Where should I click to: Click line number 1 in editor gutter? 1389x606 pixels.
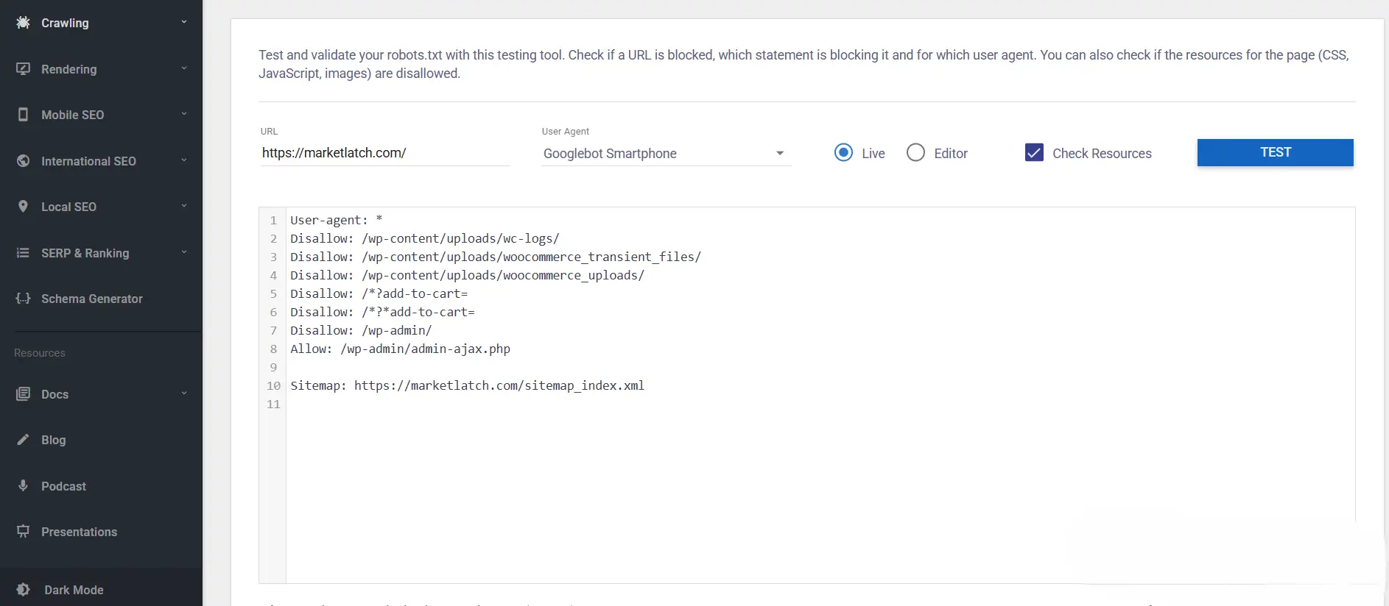point(273,220)
